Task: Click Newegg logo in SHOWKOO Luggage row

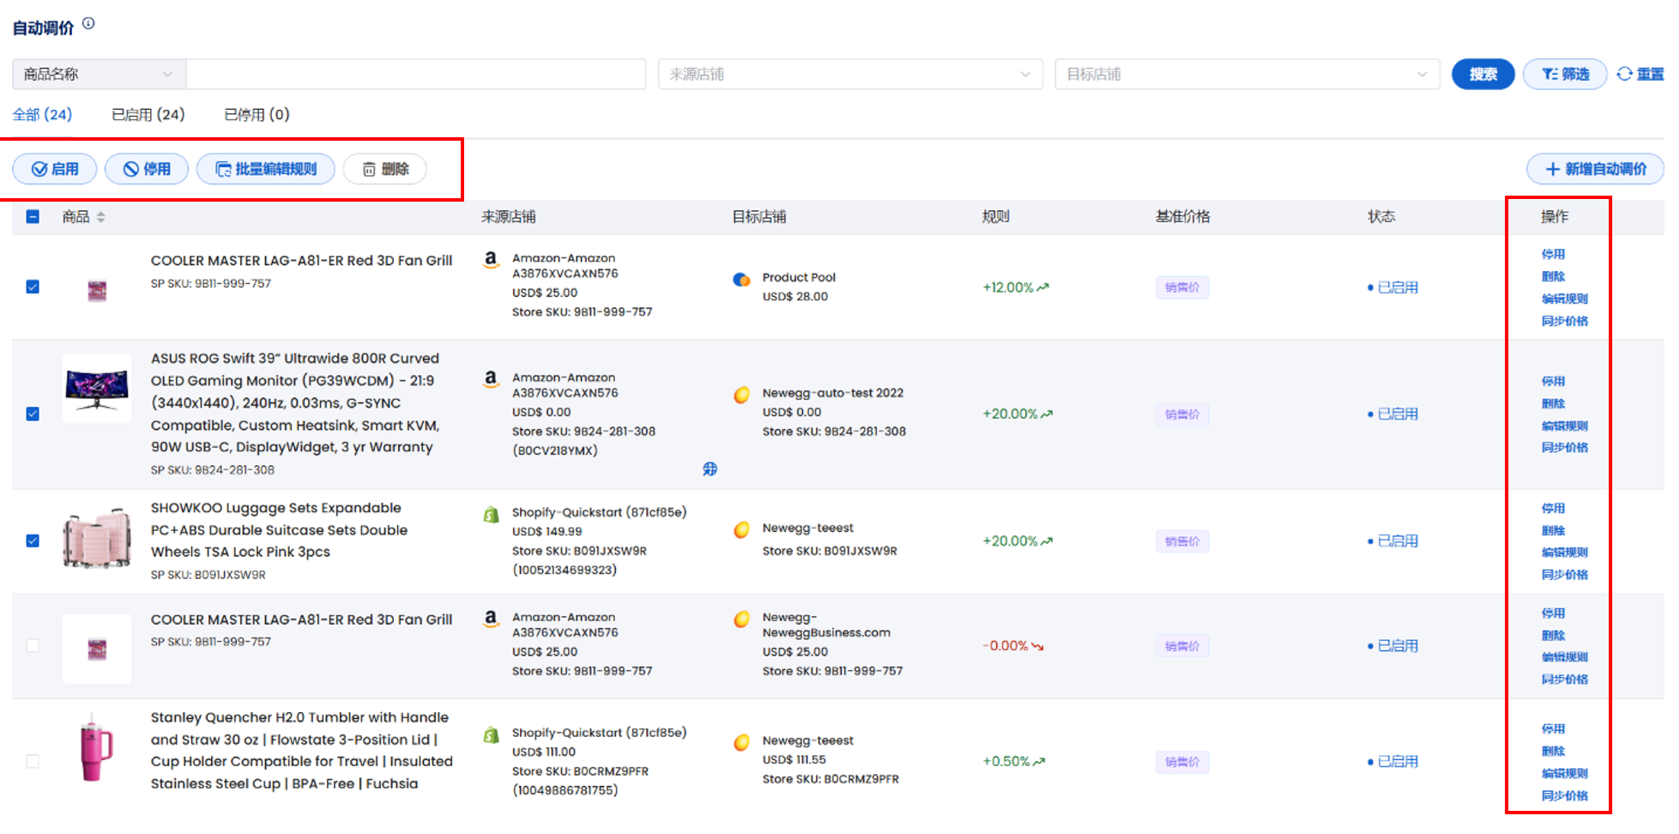Action: tap(741, 529)
